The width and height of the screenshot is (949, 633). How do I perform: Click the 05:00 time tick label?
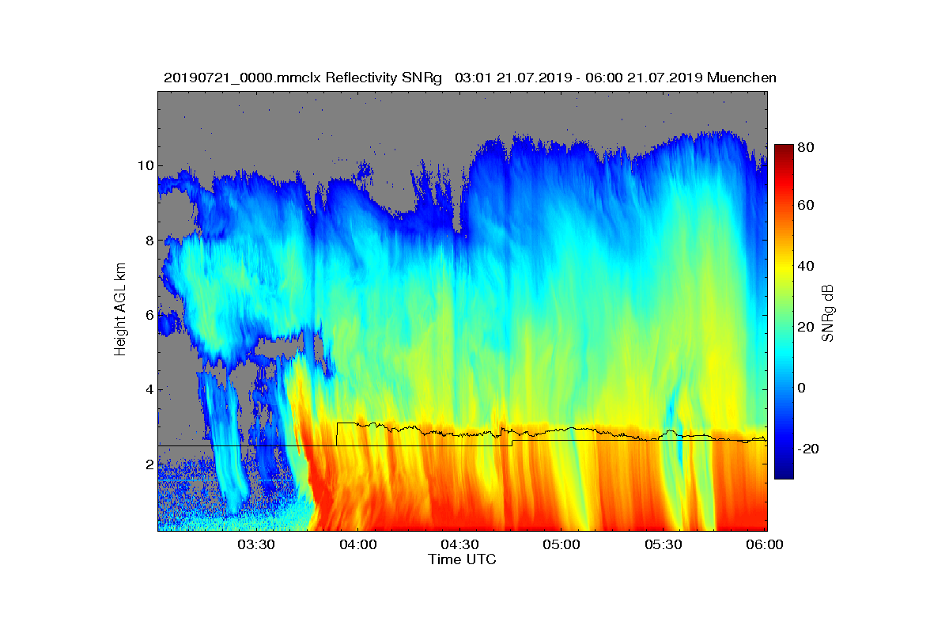pos(562,544)
